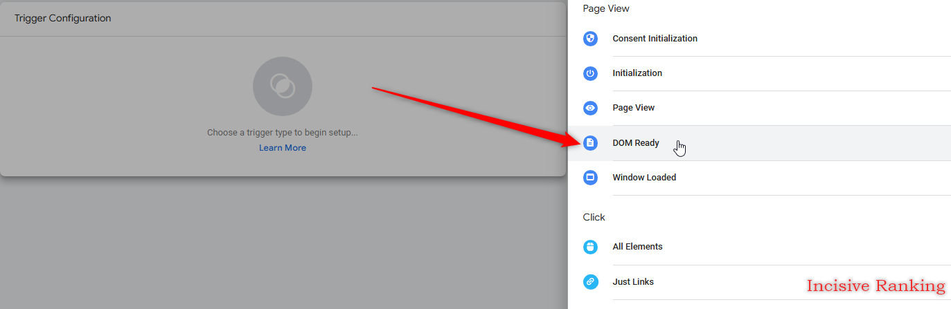The image size is (951, 309).
Task: Click the Page View eye icon
Action: 590,108
